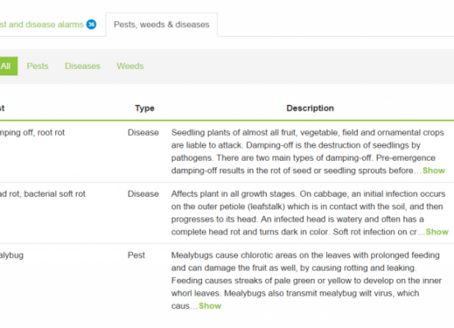This screenshot has width=454, height=328.
Task: Expand damping off description with Show
Action: 433,171
